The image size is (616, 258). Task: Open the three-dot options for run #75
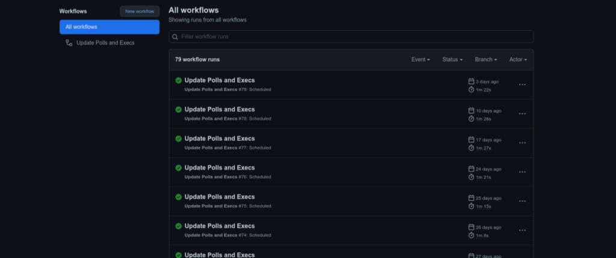522,201
